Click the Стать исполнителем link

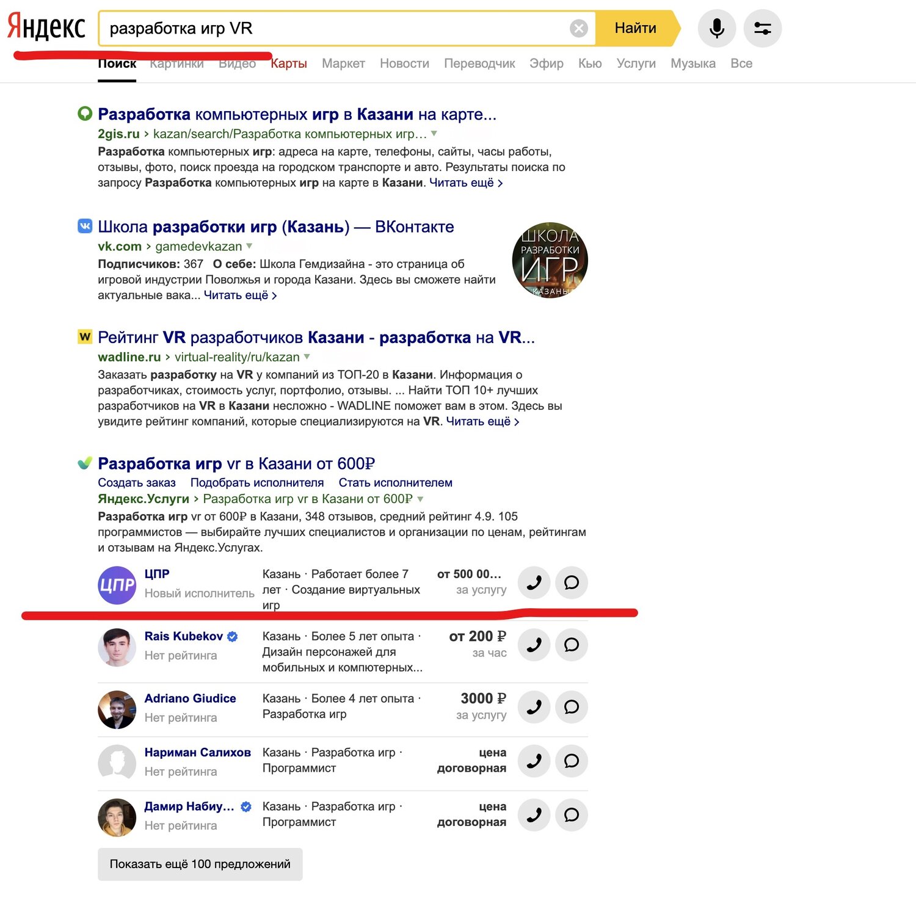click(396, 482)
